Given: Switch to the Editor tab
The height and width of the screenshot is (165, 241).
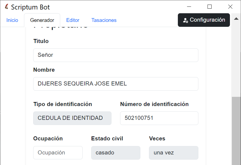Looking at the screenshot, I should [x=73, y=20].
